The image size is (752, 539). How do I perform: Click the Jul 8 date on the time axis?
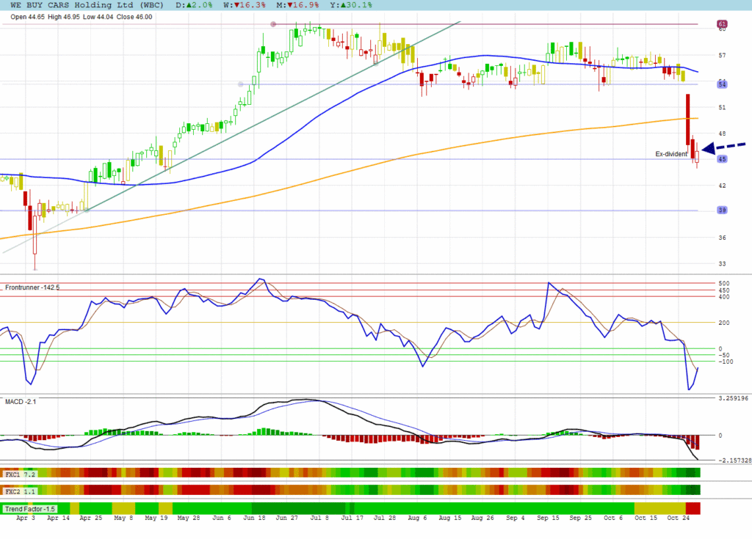coord(320,518)
